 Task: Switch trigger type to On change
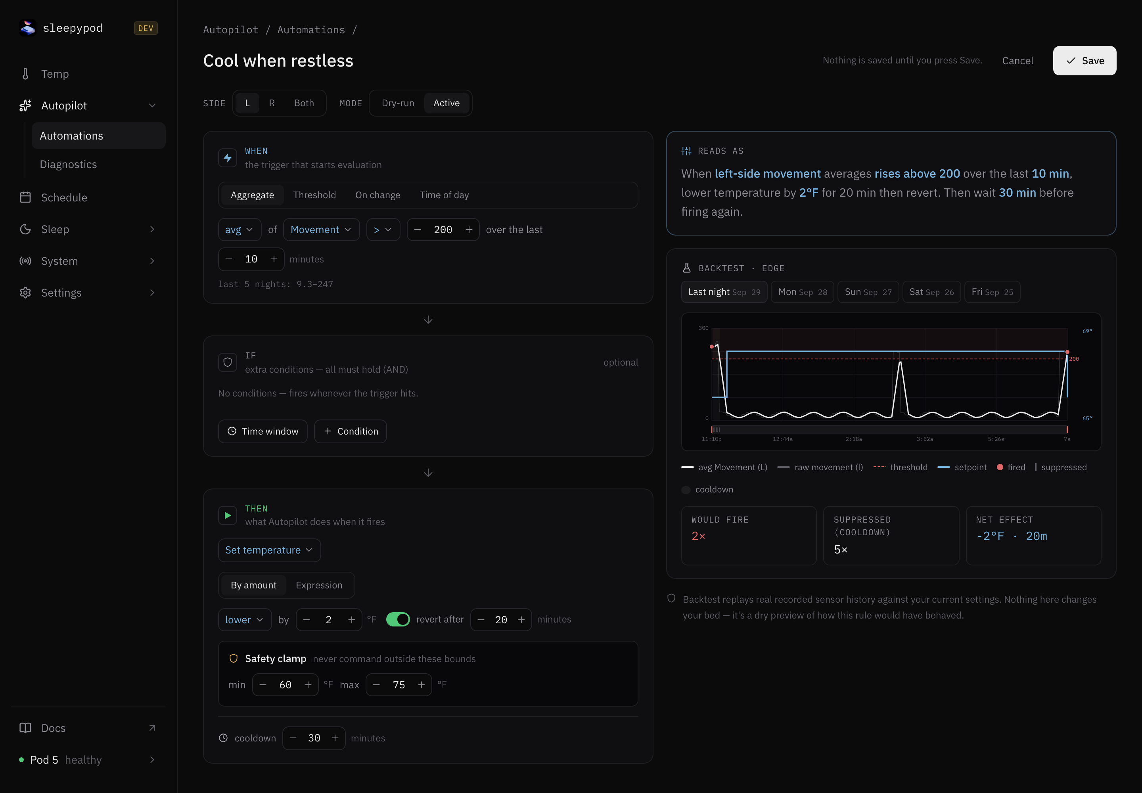point(377,195)
